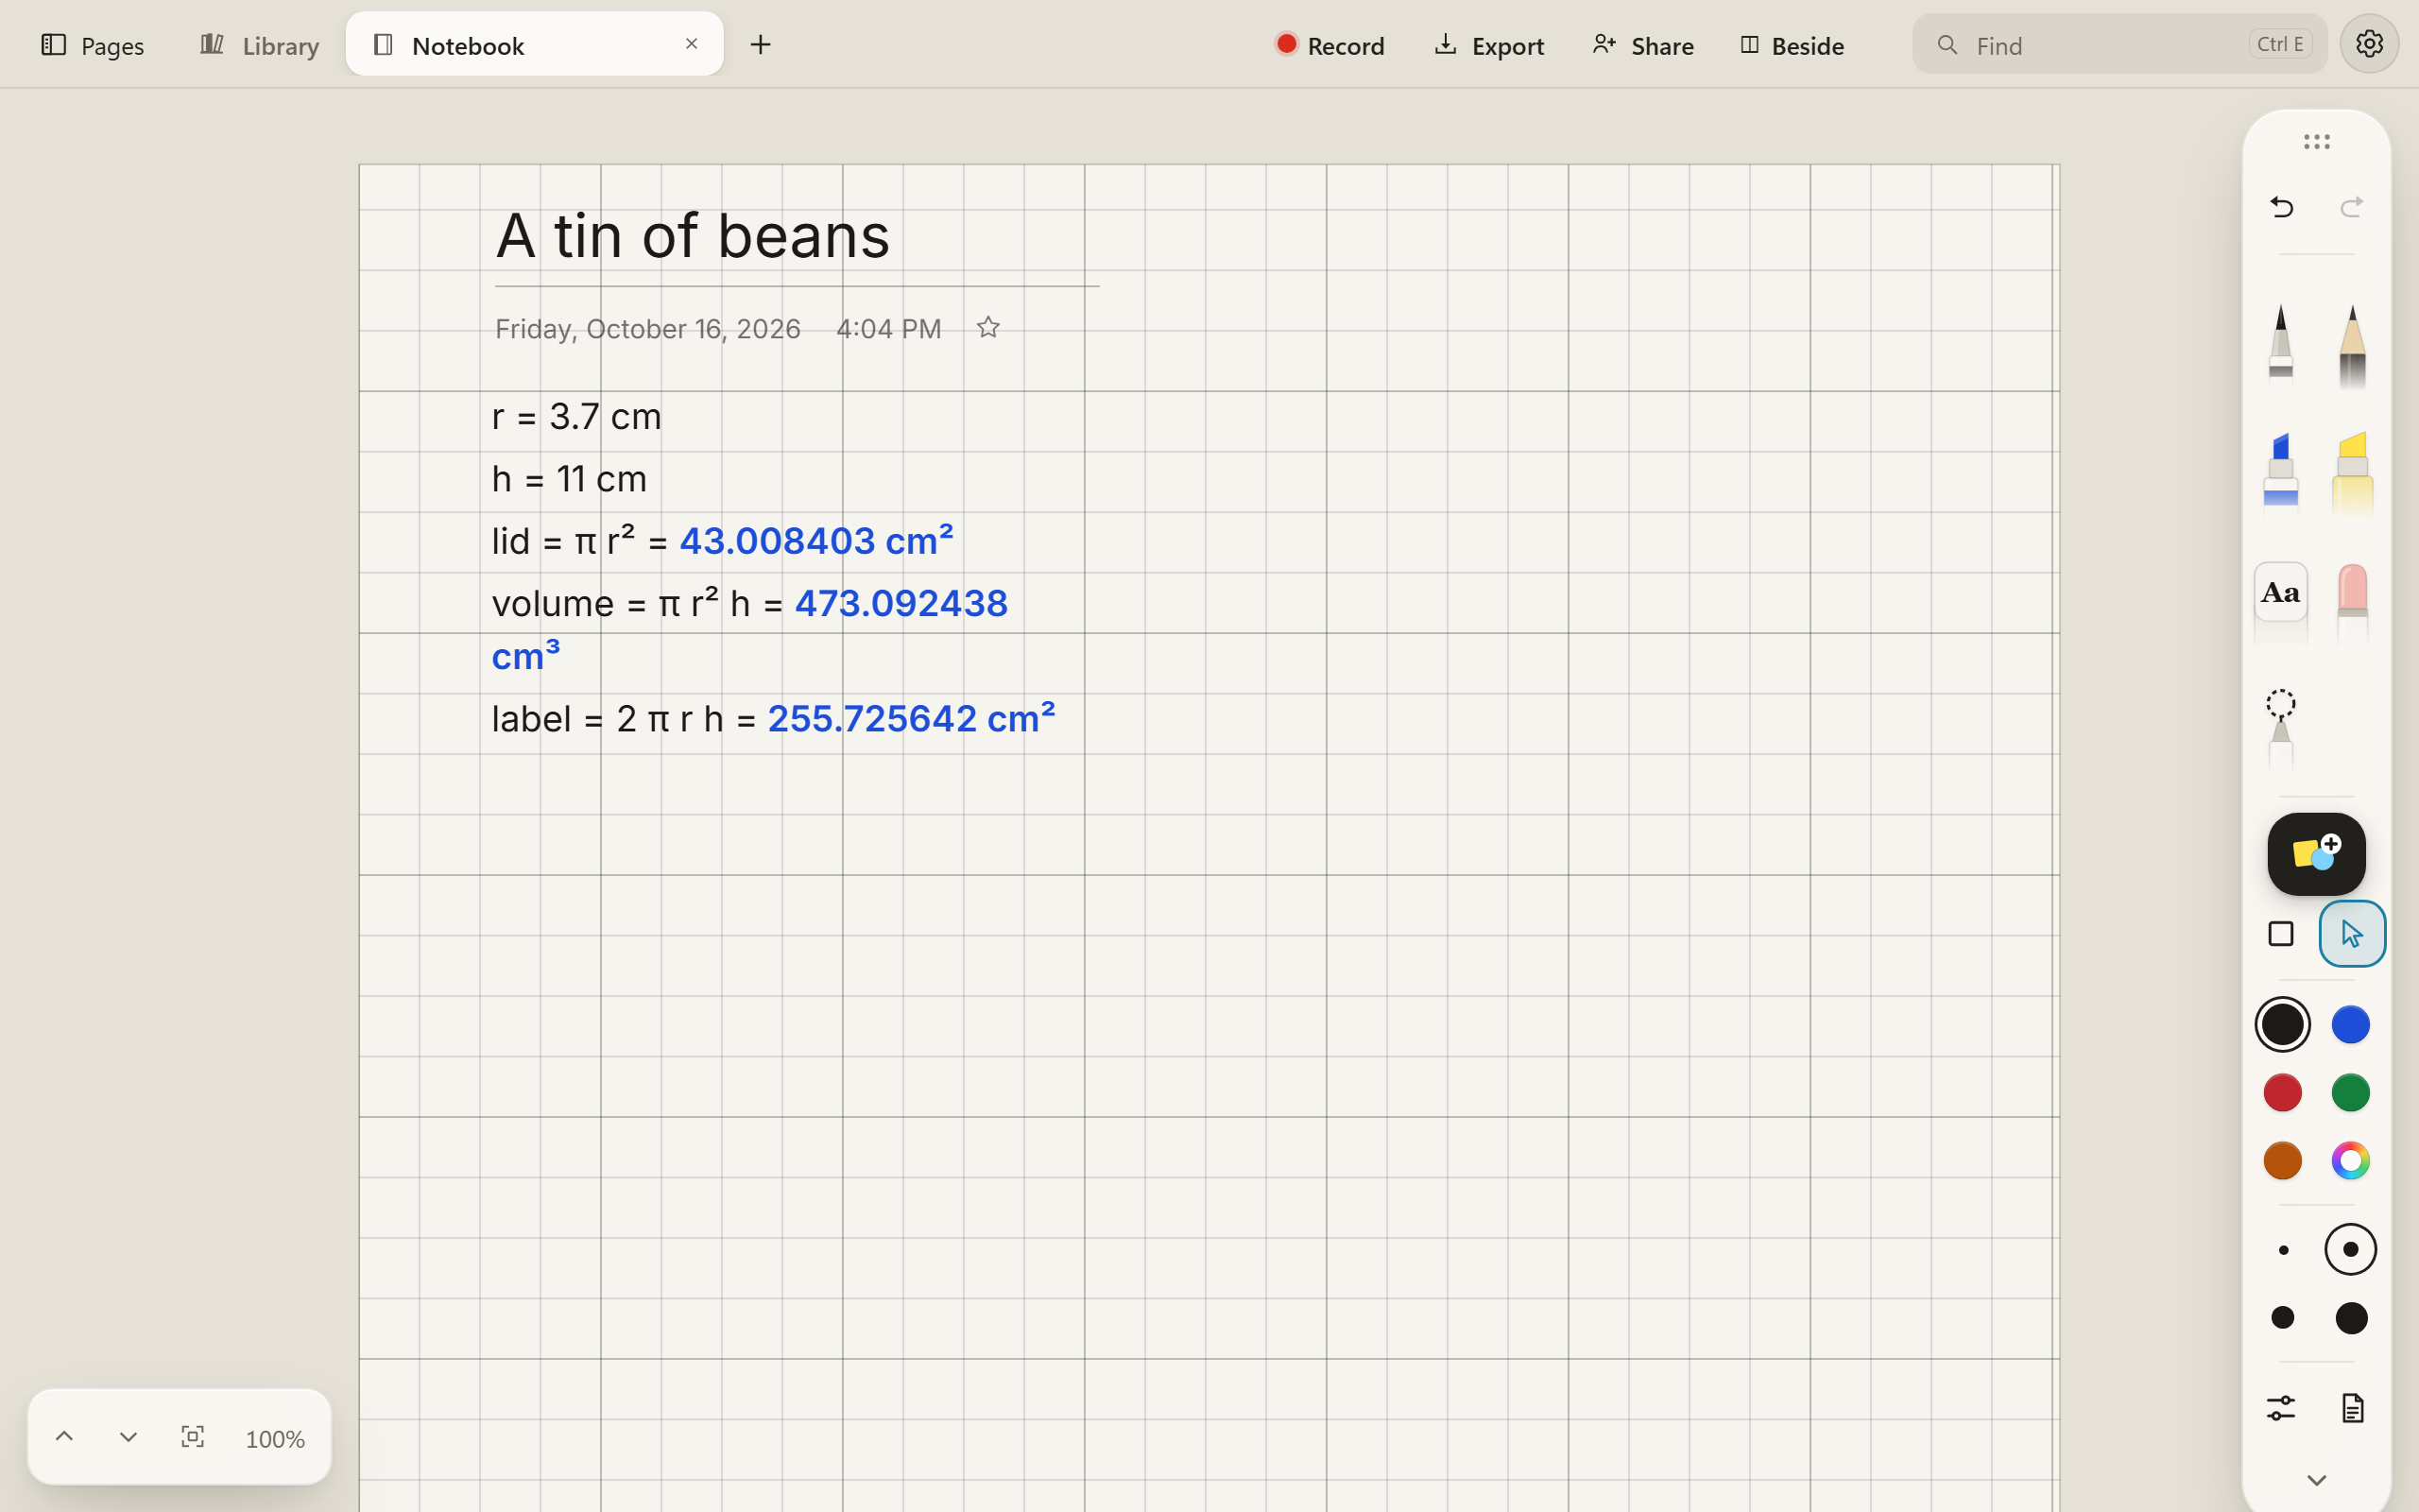Choose the red color swatch
Screen dimensions: 2419x1512
pos(2282,1092)
